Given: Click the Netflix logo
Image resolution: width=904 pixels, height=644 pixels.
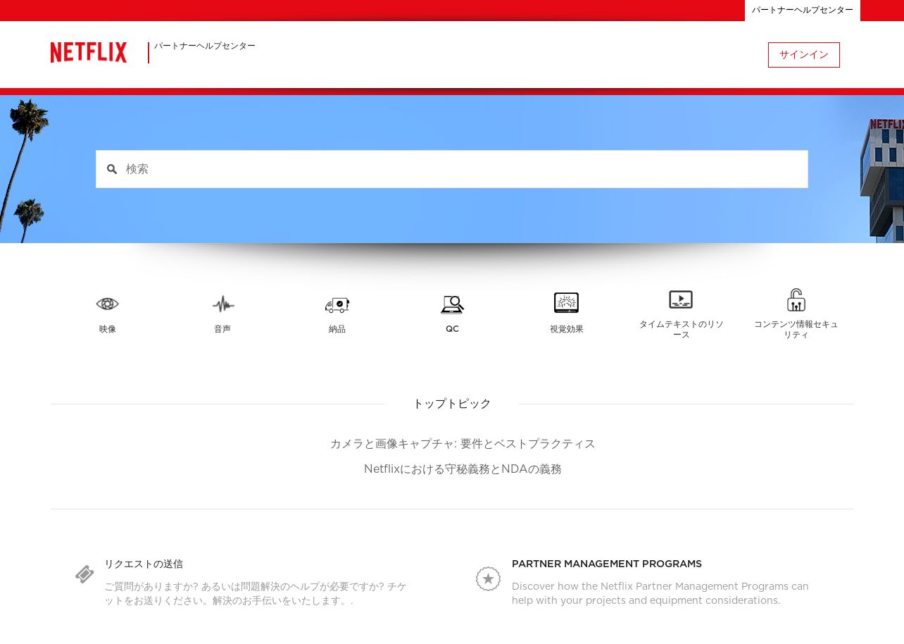Looking at the screenshot, I should 89,53.
